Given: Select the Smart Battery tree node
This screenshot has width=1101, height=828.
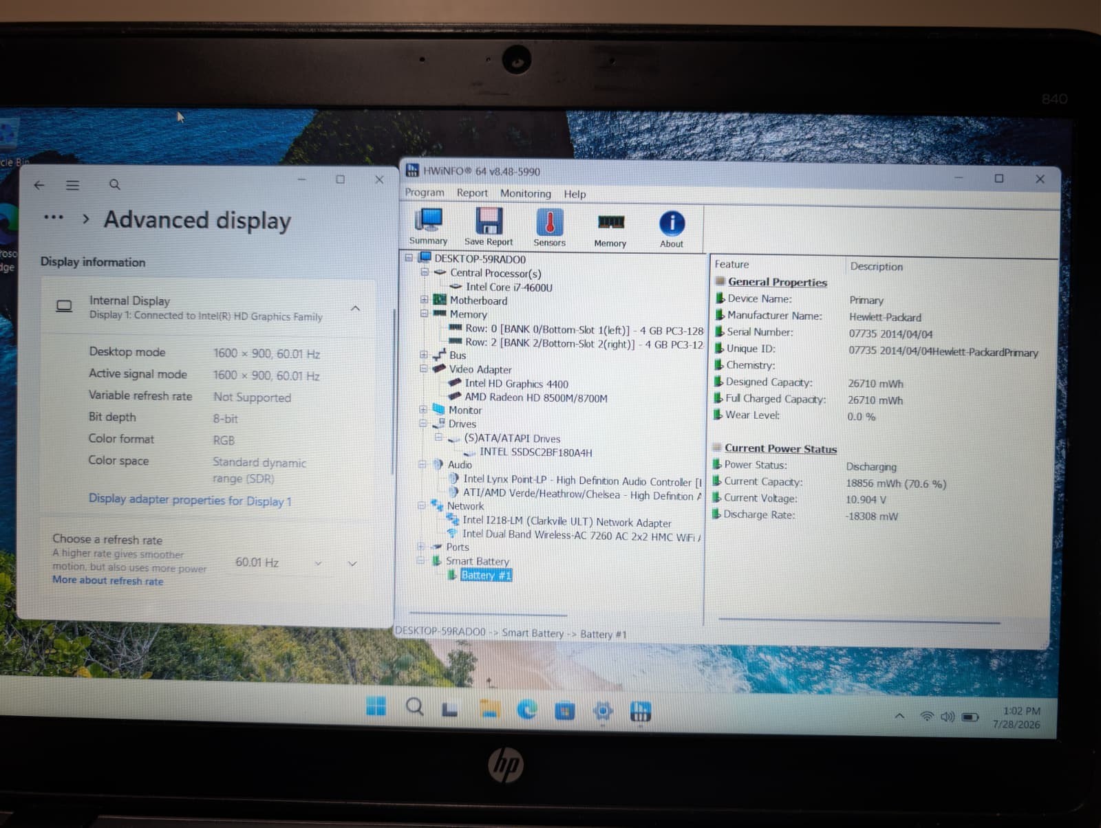Looking at the screenshot, I should [478, 561].
